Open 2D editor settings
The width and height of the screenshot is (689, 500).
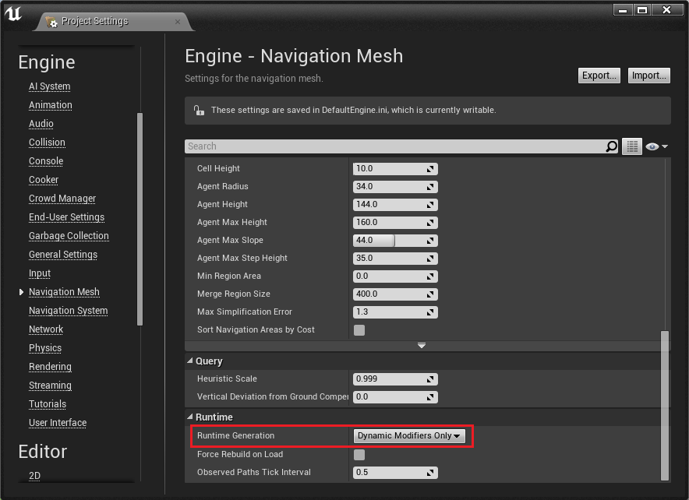pyautogui.click(x=34, y=476)
